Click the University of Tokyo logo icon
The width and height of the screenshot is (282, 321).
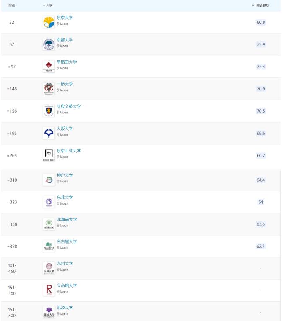tap(49, 22)
